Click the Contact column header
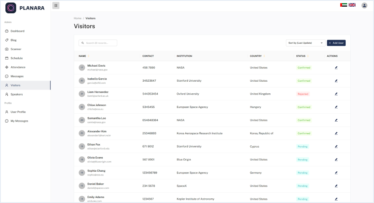Image resolution: width=374 pixels, height=203 pixels. 148,56
